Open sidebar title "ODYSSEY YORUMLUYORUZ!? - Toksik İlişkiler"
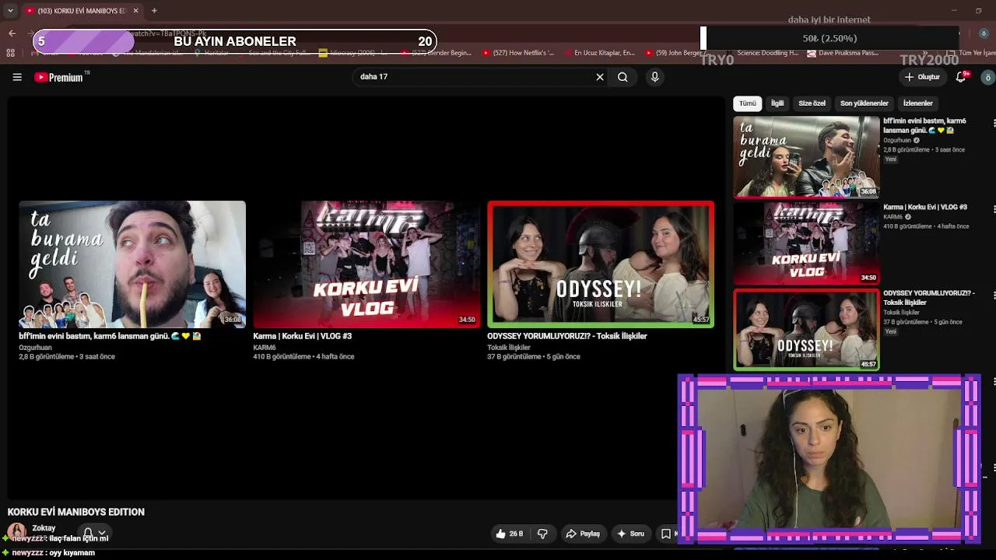This screenshot has height=560, width=996. 929,298
